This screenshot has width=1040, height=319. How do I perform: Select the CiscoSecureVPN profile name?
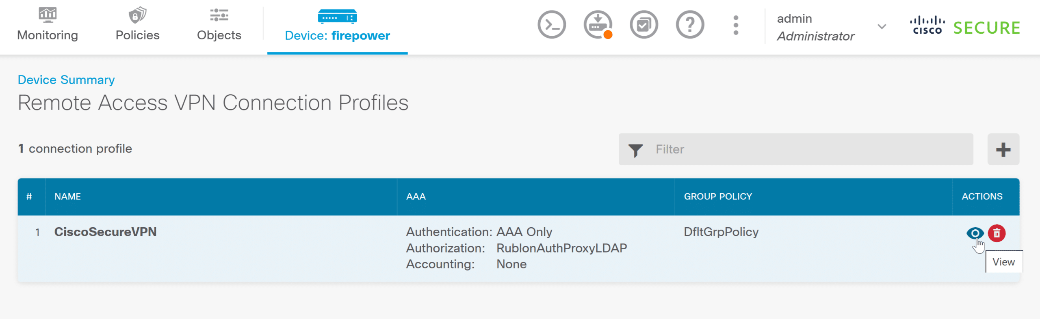106,232
